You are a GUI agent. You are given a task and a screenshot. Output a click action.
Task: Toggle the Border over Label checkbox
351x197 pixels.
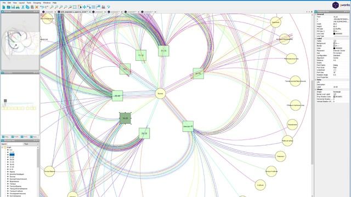(x=335, y=94)
